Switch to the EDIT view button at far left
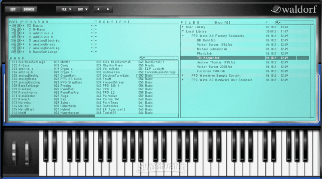Screen dimensions: 322x179 pyautogui.click(x=13, y=9)
